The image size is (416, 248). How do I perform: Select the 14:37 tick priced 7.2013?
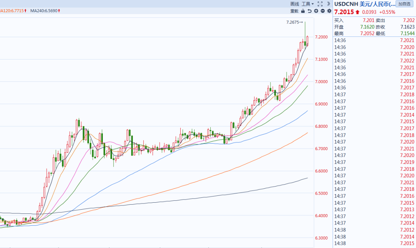(x=374, y=210)
